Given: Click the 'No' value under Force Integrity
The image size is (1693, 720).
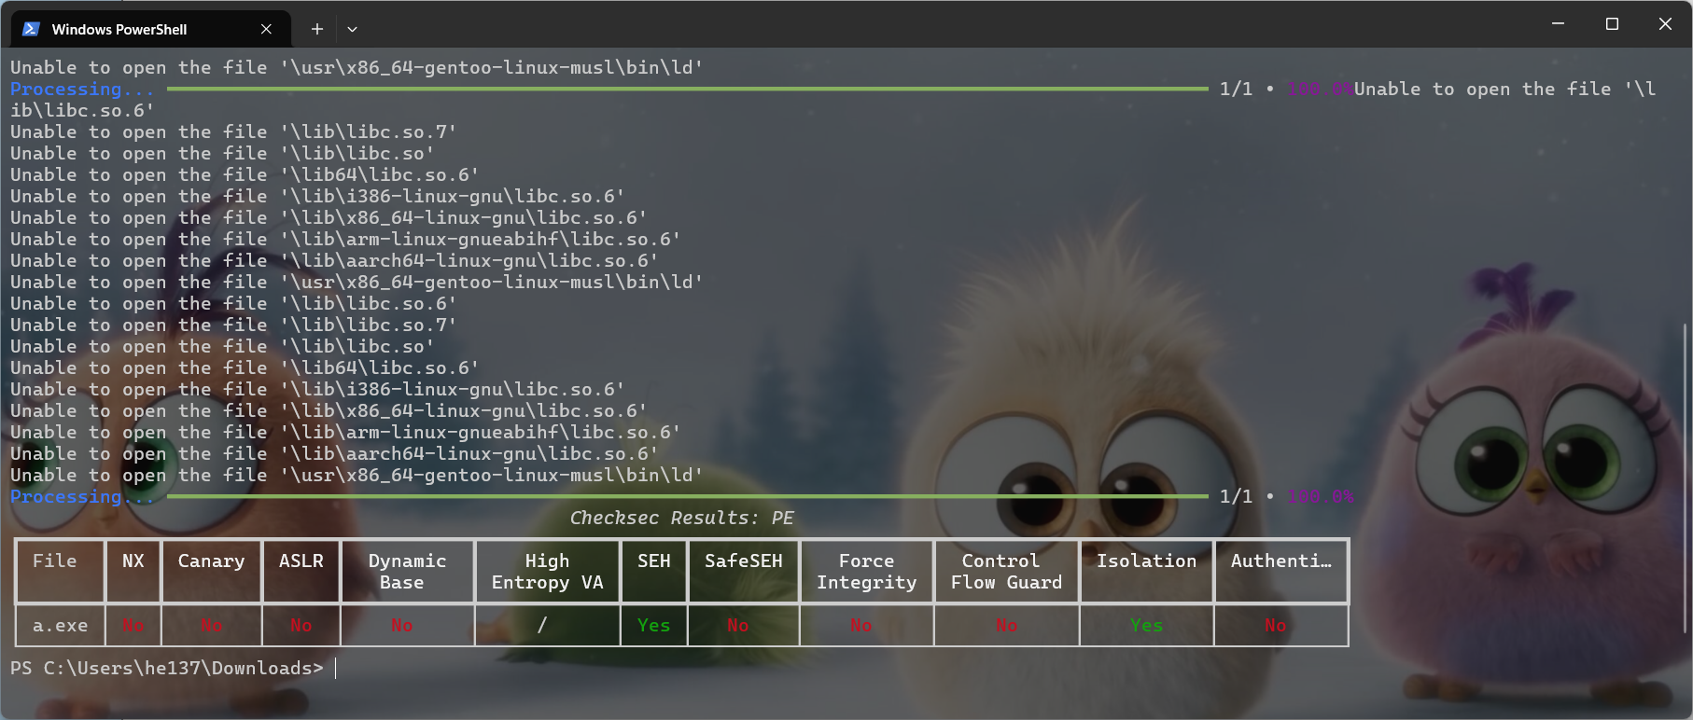Looking at the screenshot, I should point(861,625).
